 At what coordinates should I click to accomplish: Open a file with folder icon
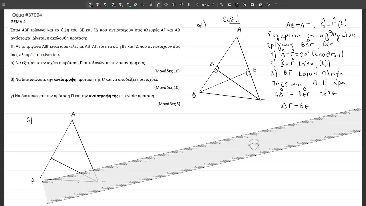coord(244,5)
